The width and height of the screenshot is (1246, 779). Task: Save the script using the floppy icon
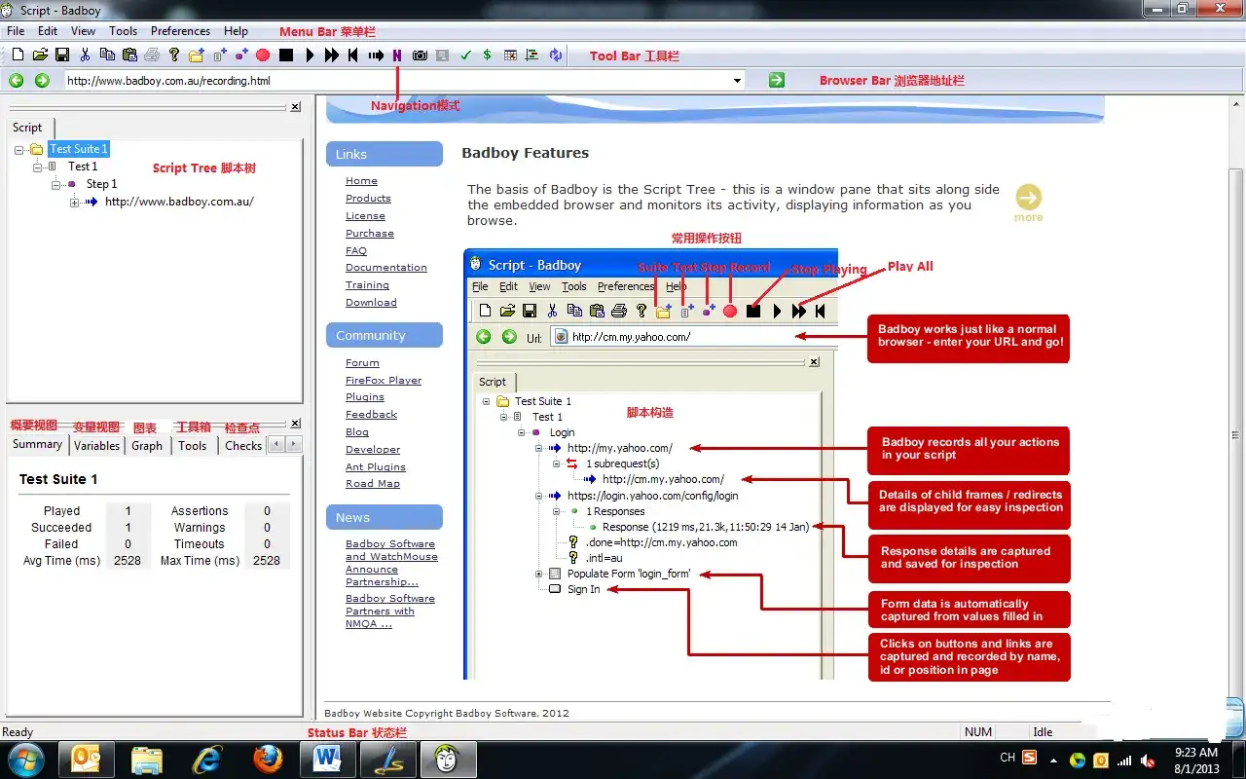click(x=62, y=56)
